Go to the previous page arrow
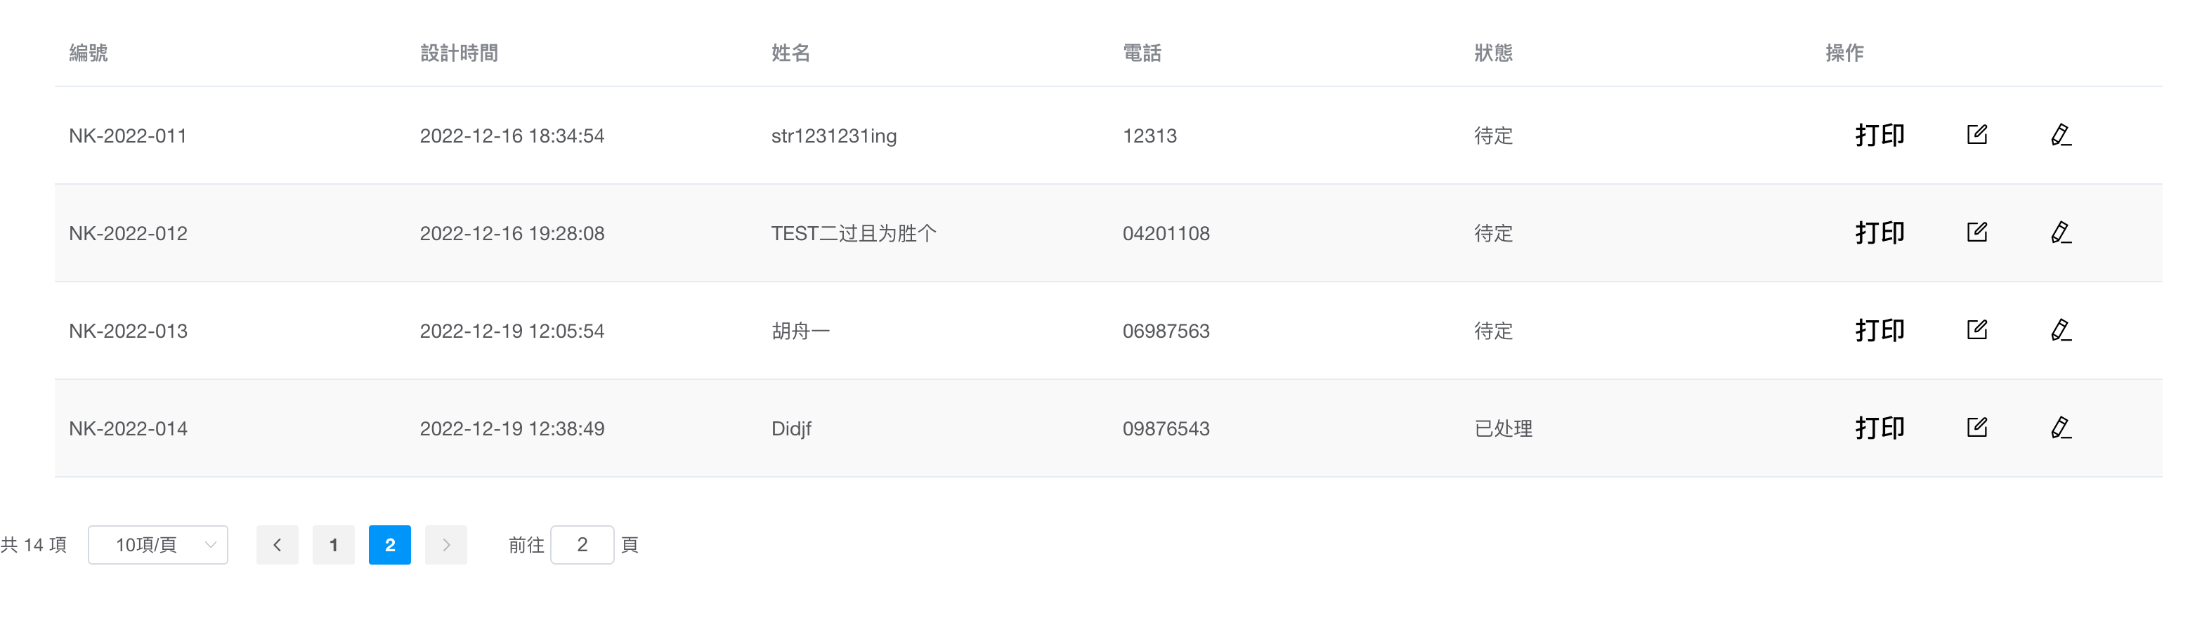Screen dimensions: 2202x625 [277, 545]
